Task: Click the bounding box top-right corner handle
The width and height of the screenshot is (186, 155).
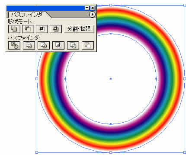Action: (x=185, y=5)
